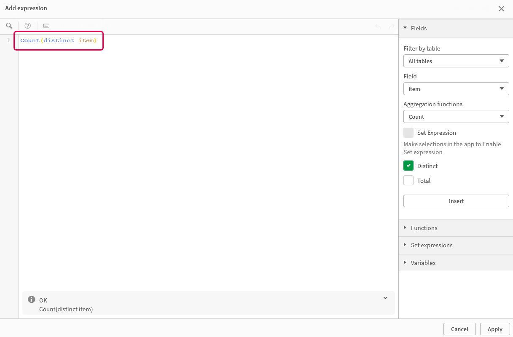Expand the Set expressions section

(432, 245)
